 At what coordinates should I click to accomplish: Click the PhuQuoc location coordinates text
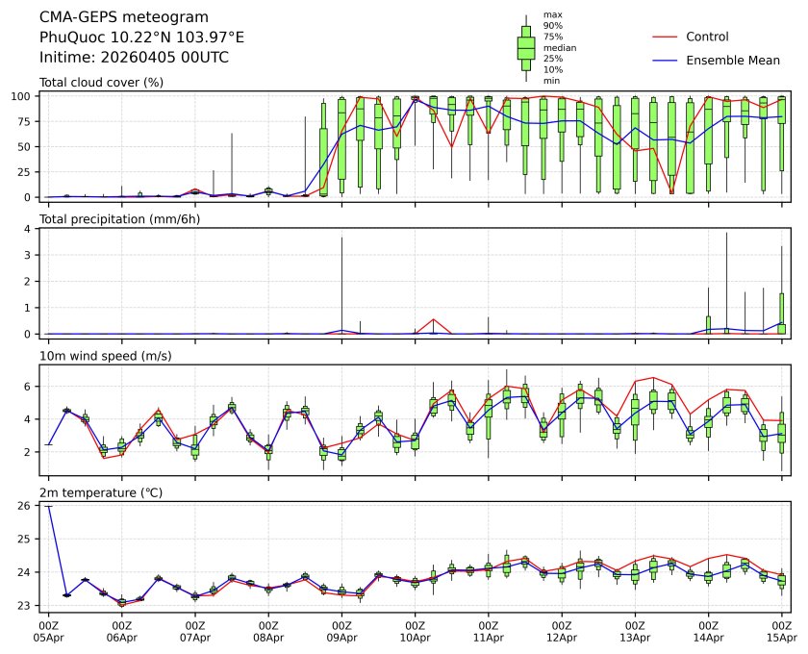(x=141, y=38)
